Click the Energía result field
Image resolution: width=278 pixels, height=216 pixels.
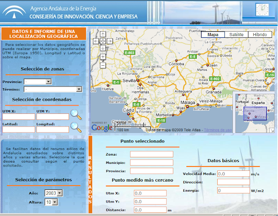pyautogui.click(x=234, y=190)
